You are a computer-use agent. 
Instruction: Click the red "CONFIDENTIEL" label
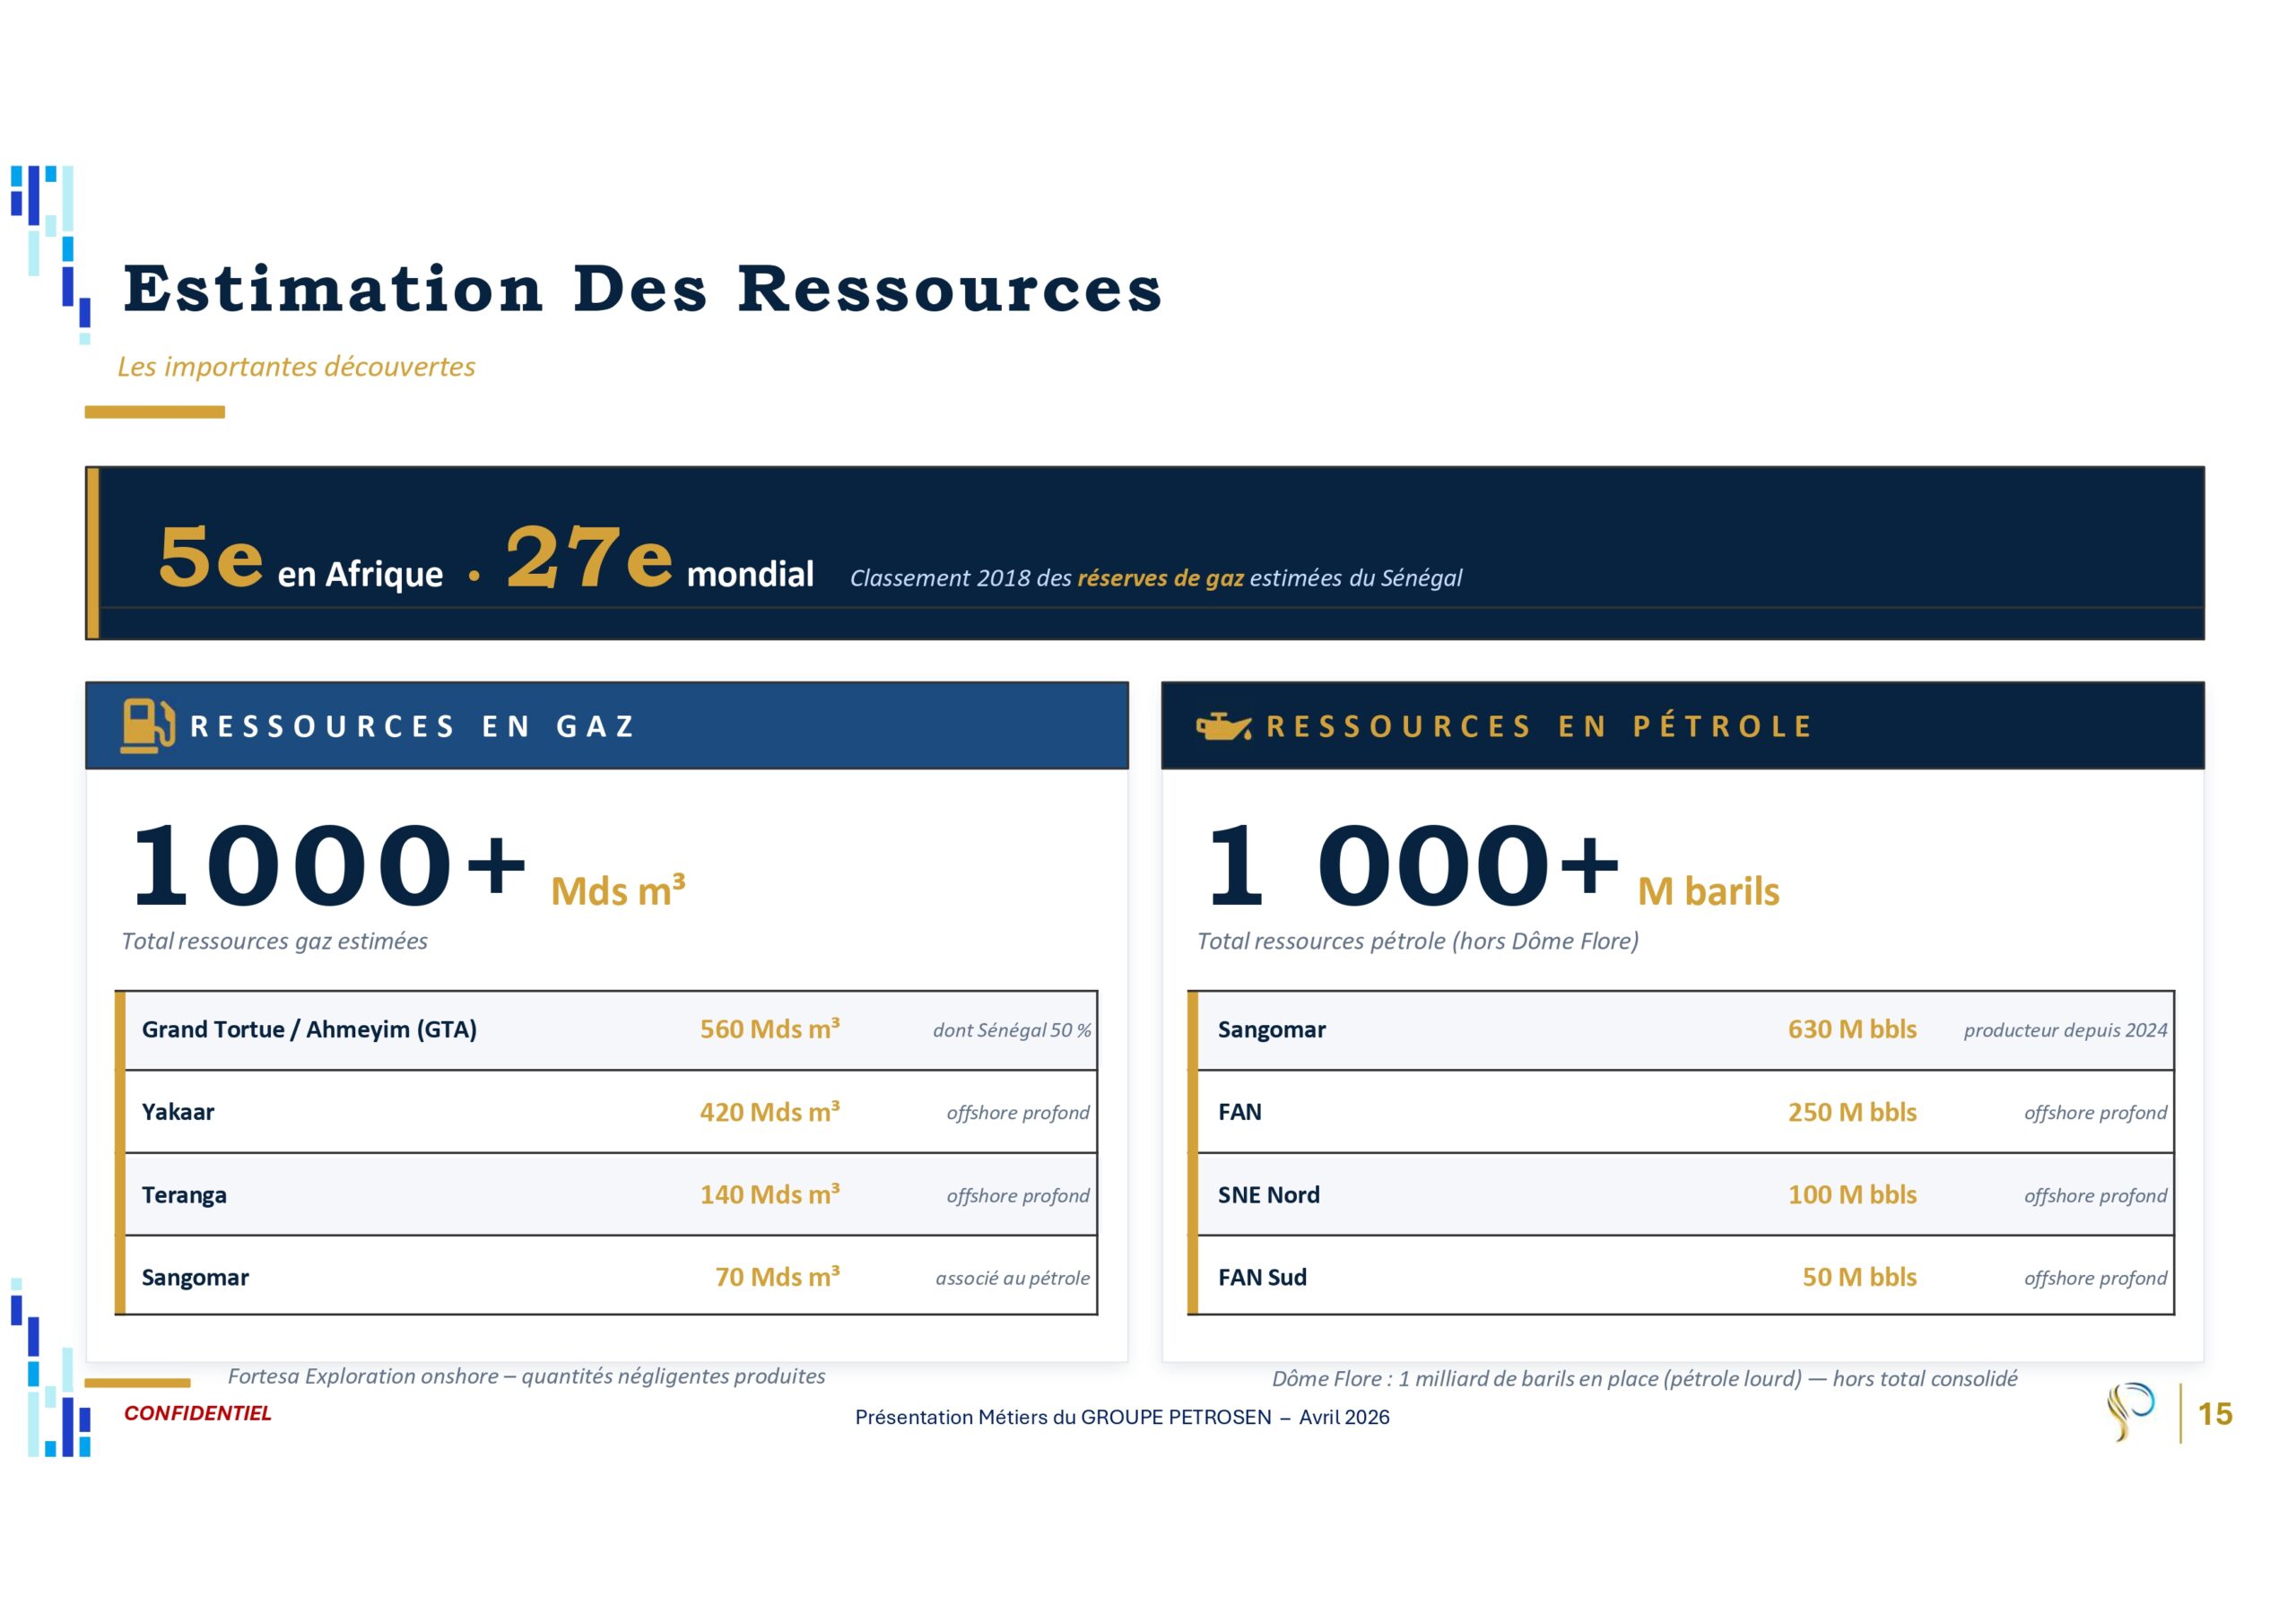pos(197,1413)
